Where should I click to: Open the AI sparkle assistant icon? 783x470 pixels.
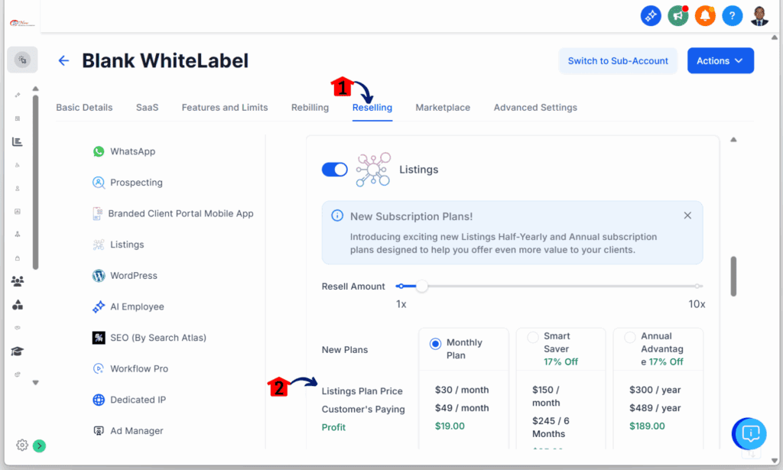pos(651,16)
